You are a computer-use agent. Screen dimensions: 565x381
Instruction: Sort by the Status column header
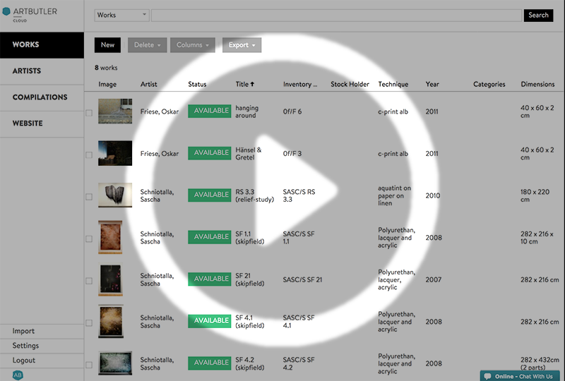pyautogui.click(x=197, y=84)
